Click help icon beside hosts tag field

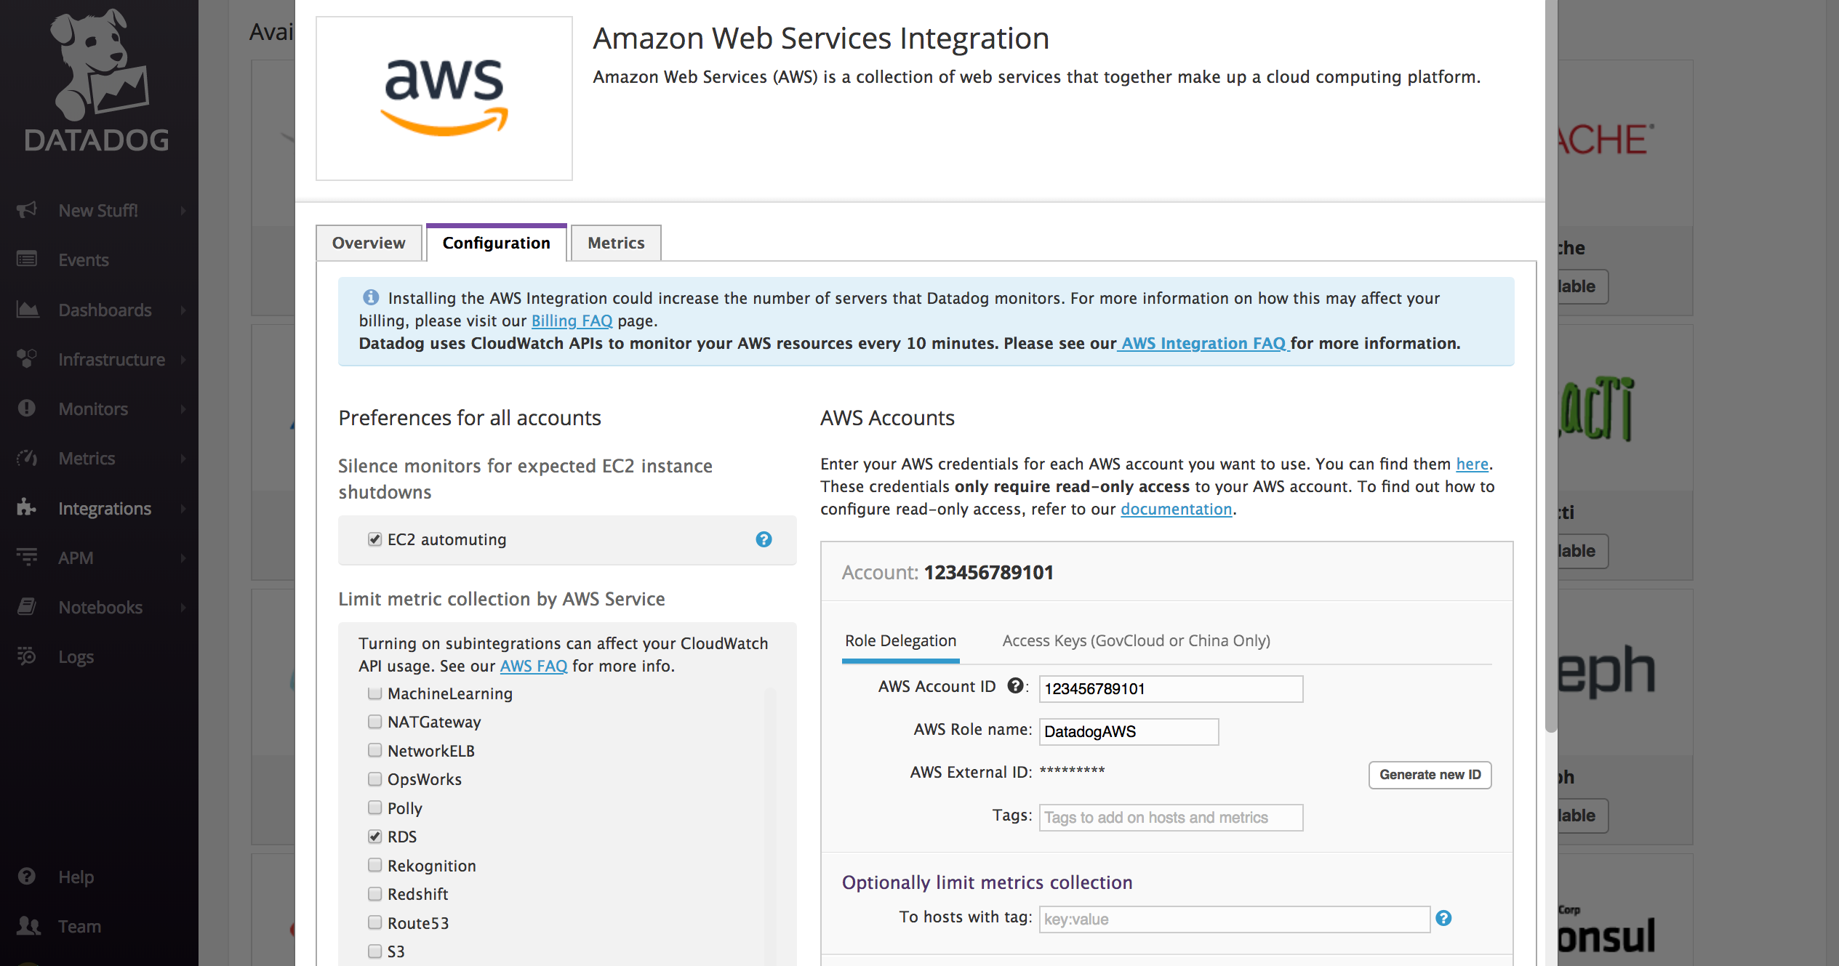tap(1444, 918)
